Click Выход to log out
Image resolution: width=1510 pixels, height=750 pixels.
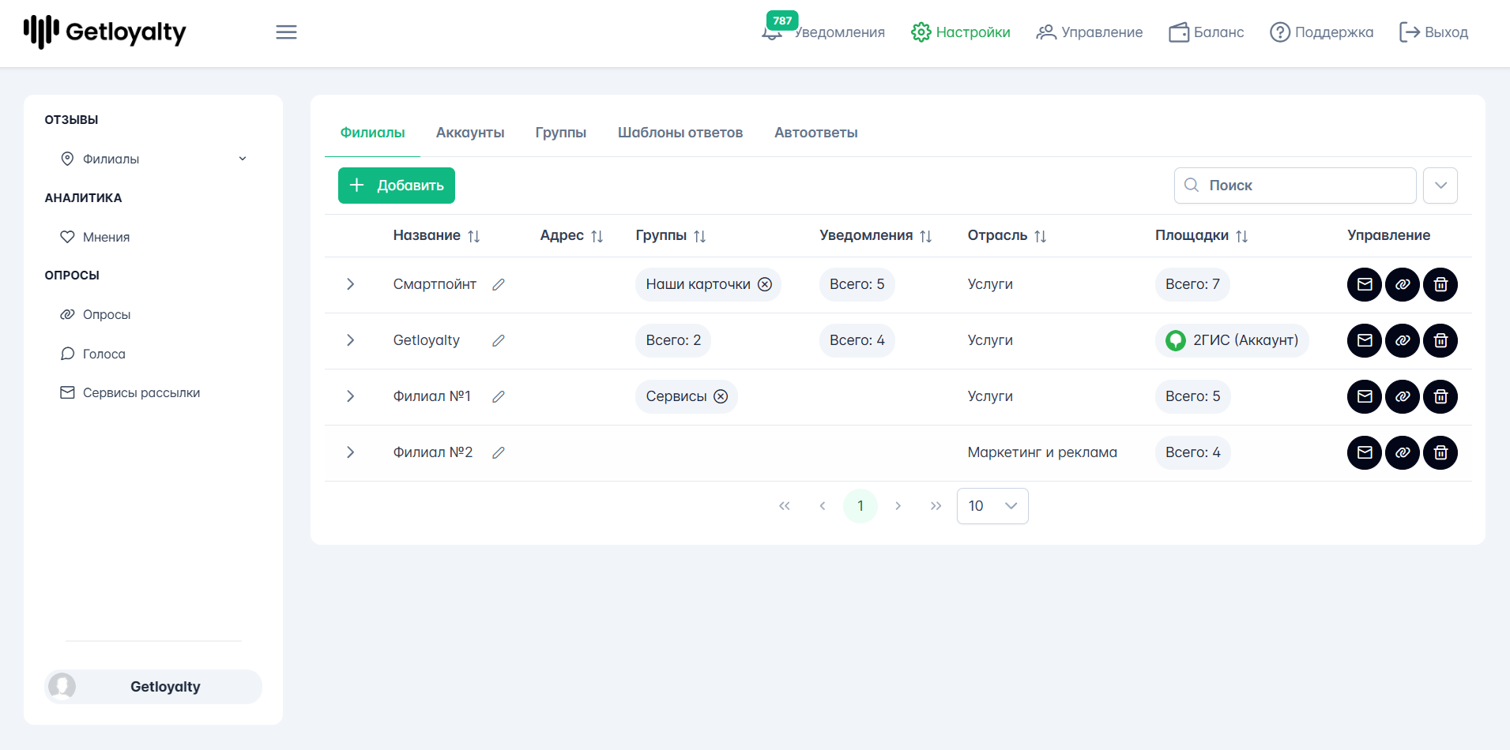pos(1434,32)
